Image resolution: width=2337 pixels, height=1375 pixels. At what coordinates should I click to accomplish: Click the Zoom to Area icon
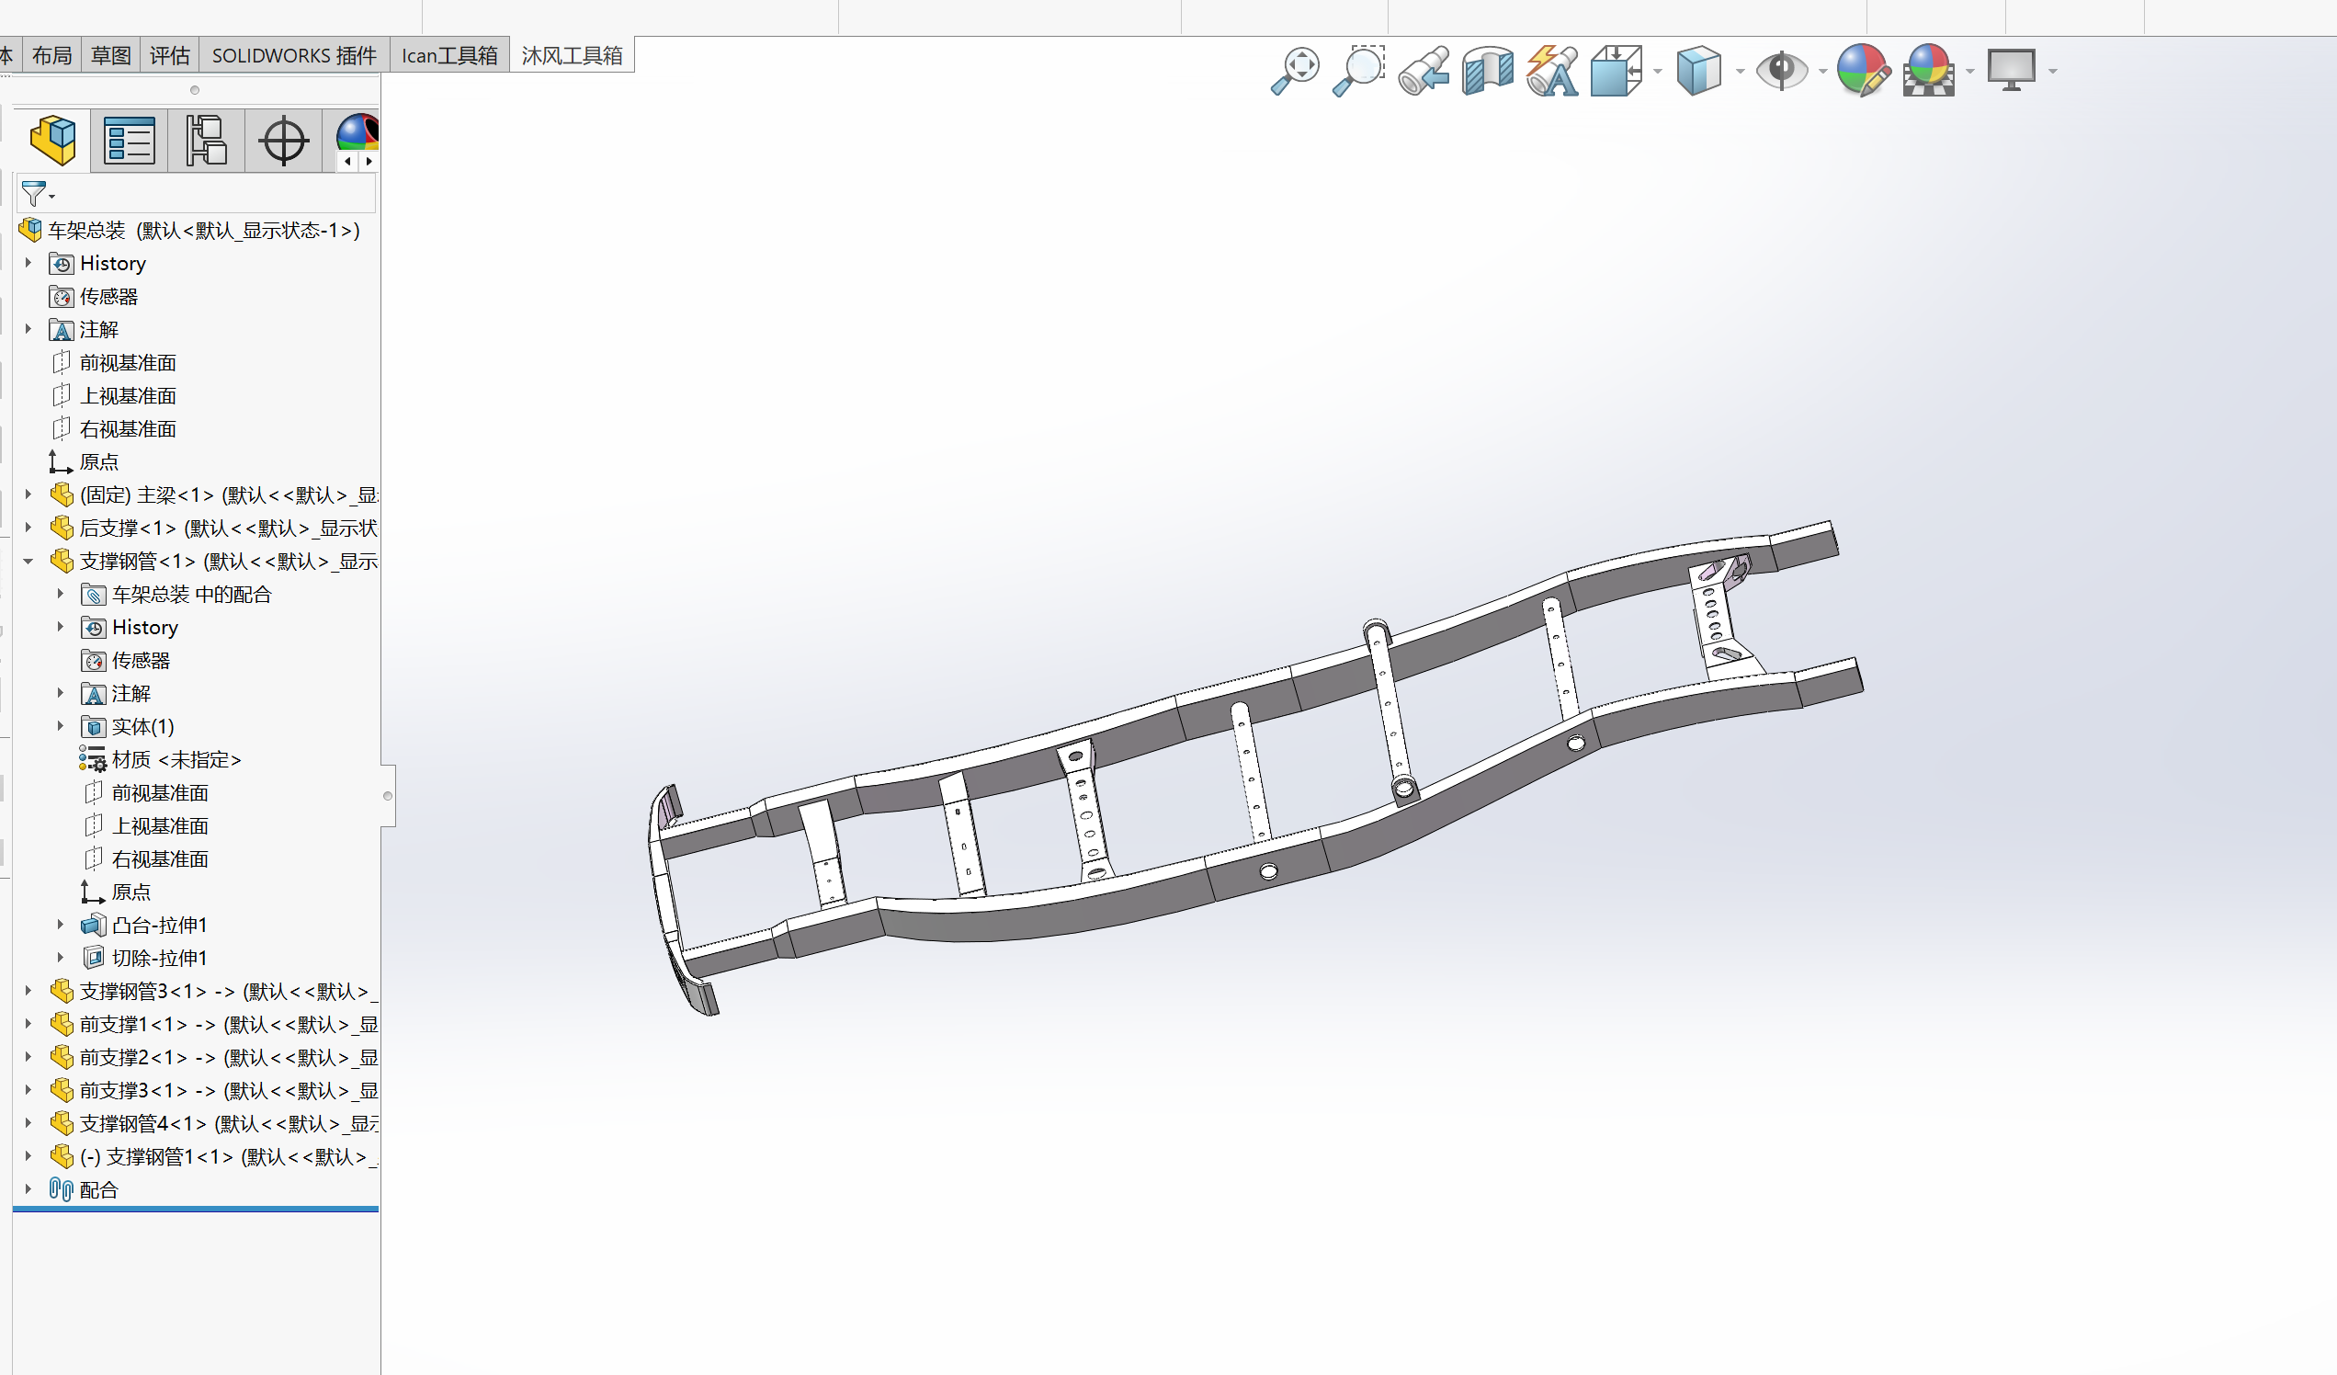(1358, 71)
